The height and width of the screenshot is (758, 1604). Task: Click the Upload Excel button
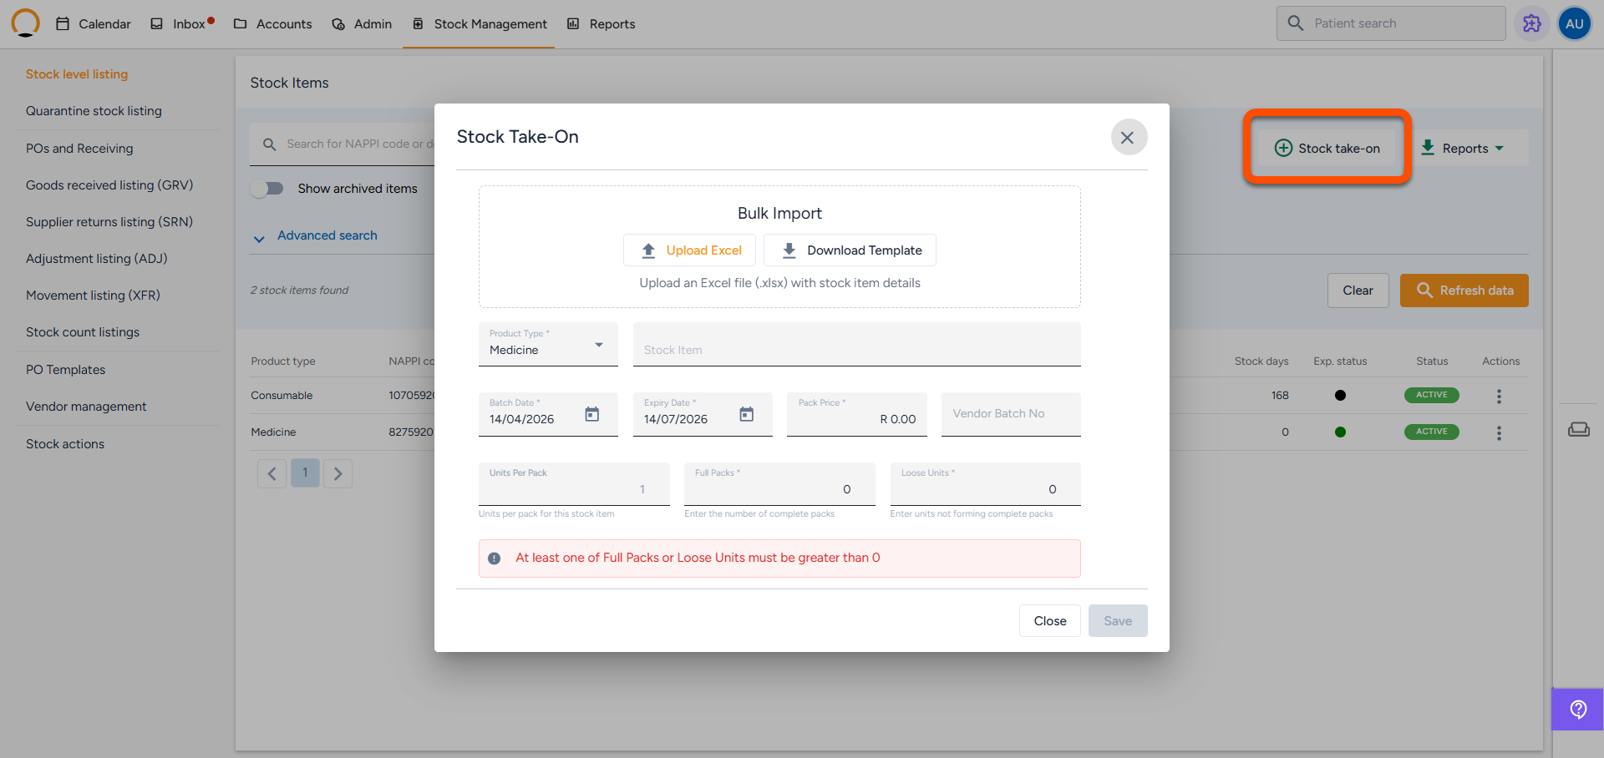pyautogui.click(x=690, y=250)
